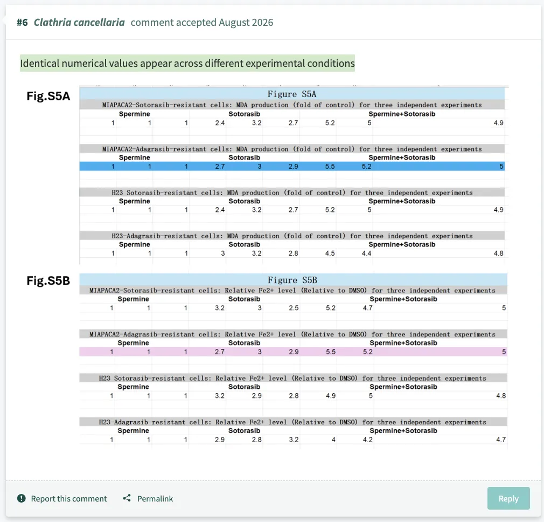Click MIAPACA2-Sotorasib-resistant Relative Fe2+ header

[x=293, y=290]
